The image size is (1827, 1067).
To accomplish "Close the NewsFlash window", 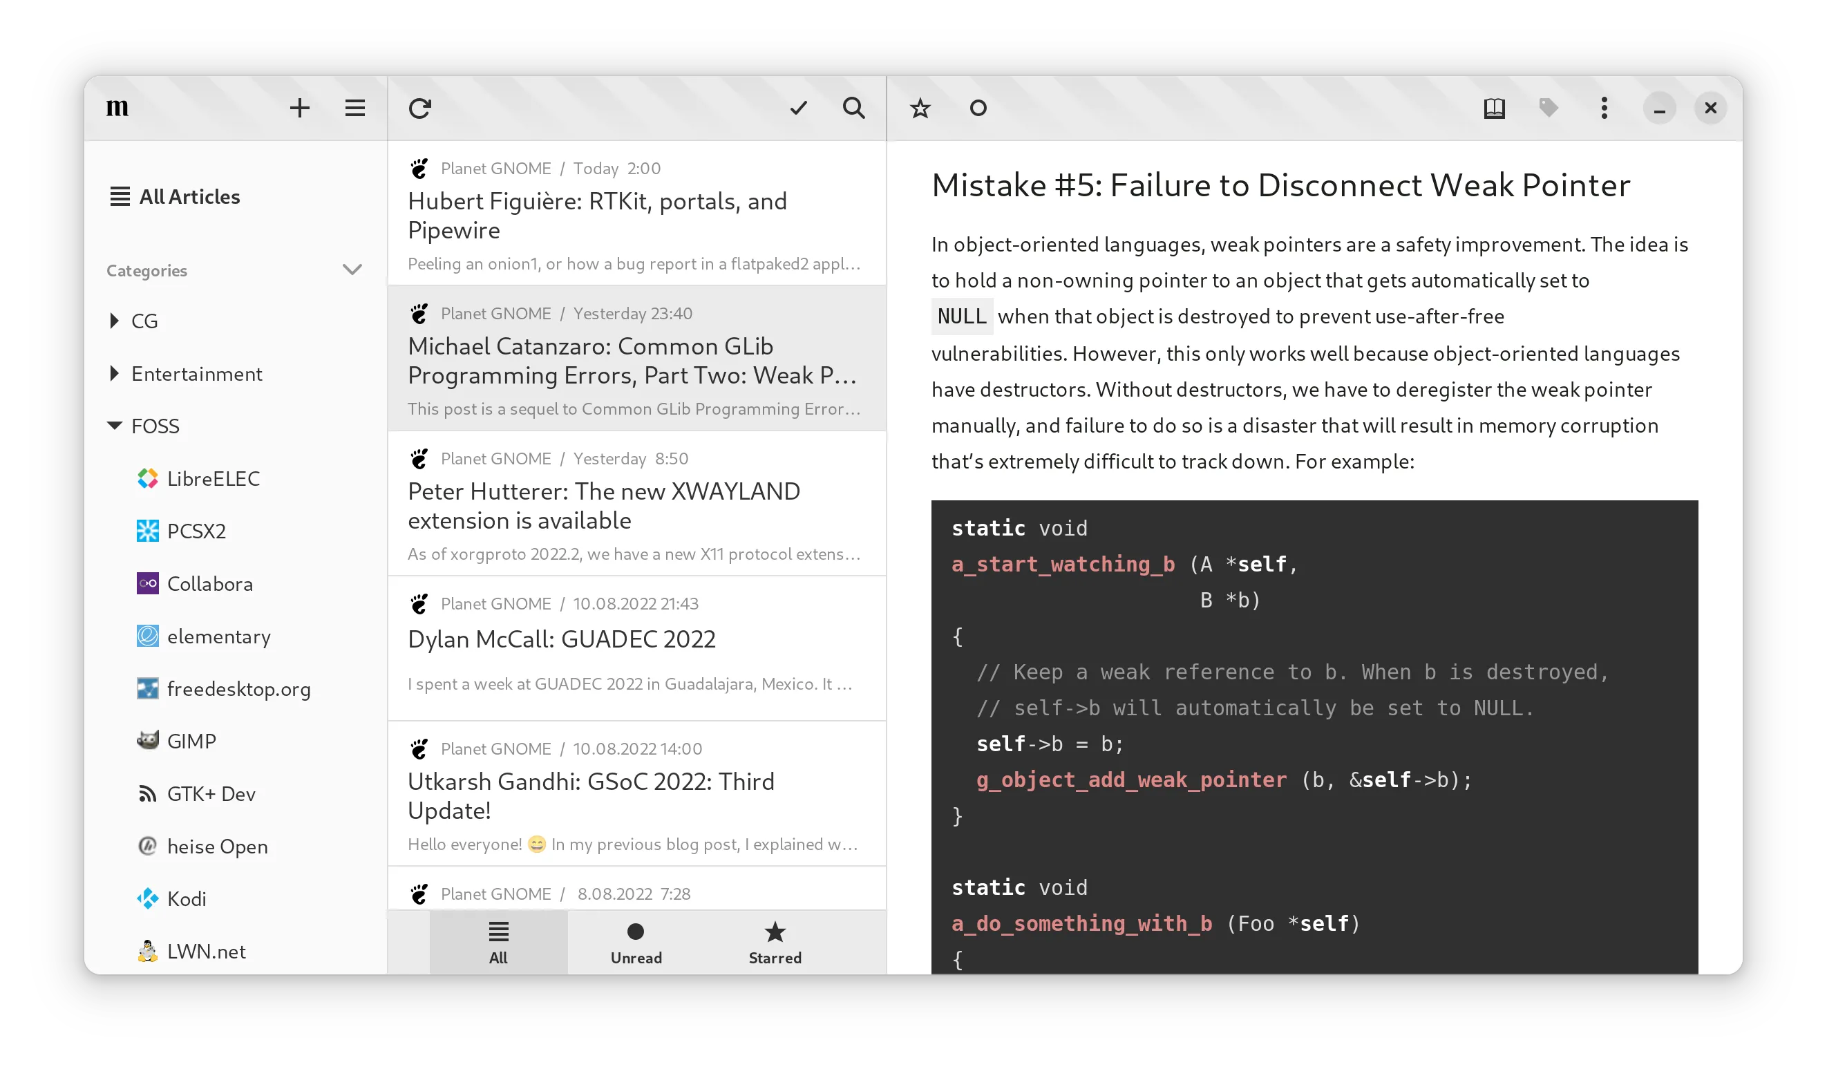I will (x=1710, y=108).
